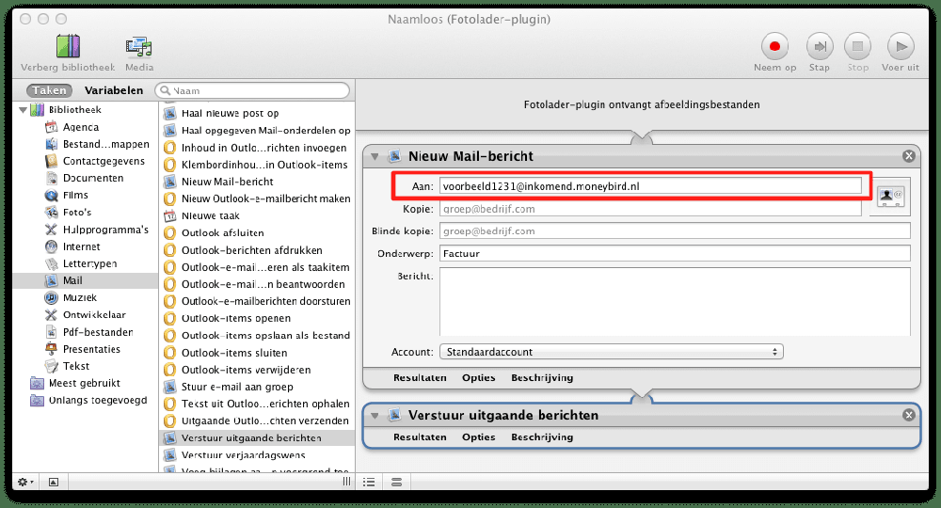Select the Internet category
941x508 pixels.
pos(73,246)
